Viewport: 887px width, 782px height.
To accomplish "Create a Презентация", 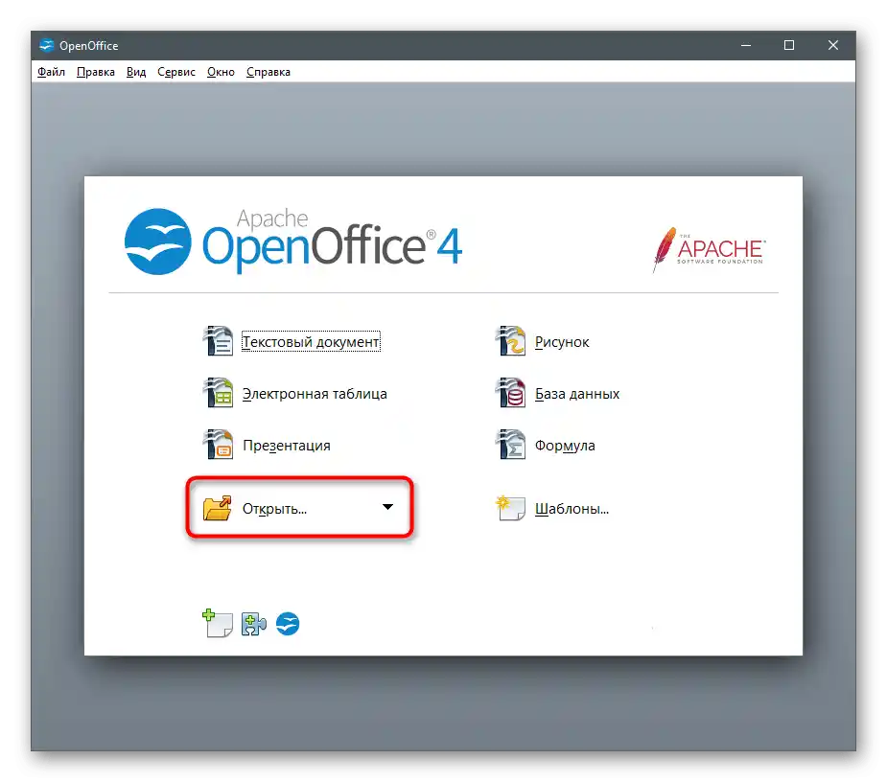I will pyautogui.click(x=287, y=446).
